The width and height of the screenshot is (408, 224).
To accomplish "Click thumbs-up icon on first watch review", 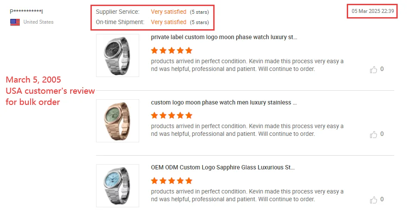I will 374,70.
